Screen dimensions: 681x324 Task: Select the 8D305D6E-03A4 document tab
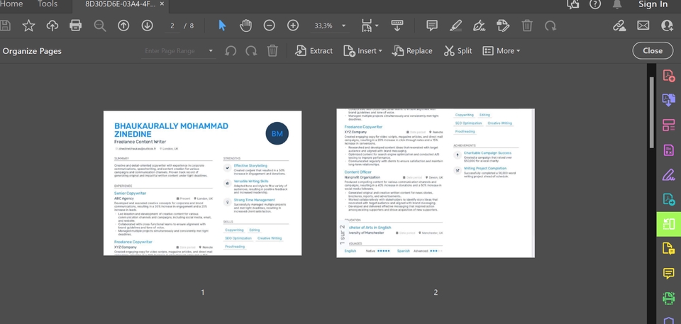(x=120, y=4)
